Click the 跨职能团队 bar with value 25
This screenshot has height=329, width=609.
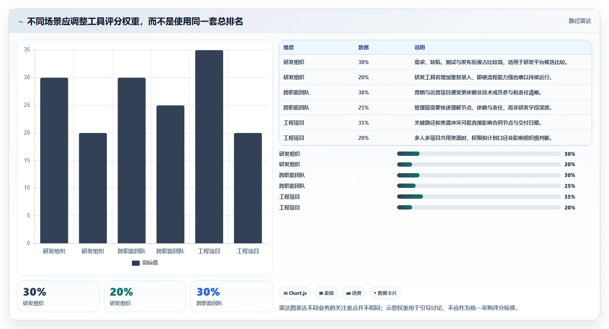click(x=170, y=174)
